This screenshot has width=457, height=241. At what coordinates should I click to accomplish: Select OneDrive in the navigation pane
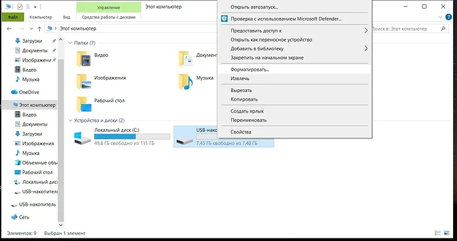(x=25, y=92)
